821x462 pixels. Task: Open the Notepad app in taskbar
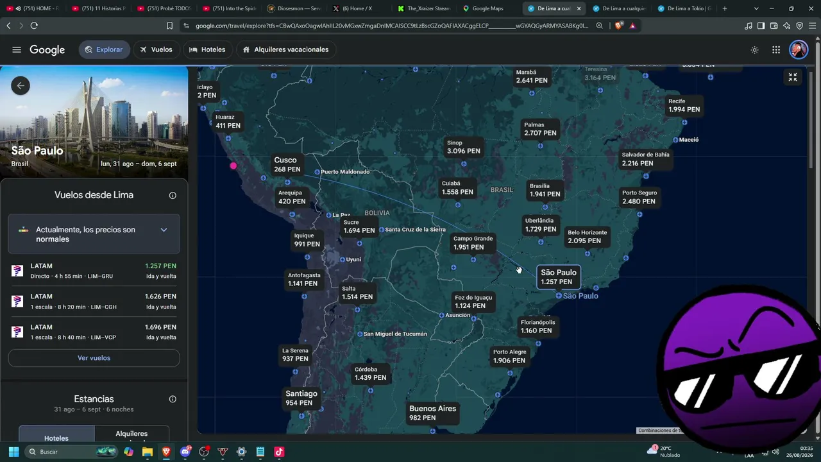[260, 452]
